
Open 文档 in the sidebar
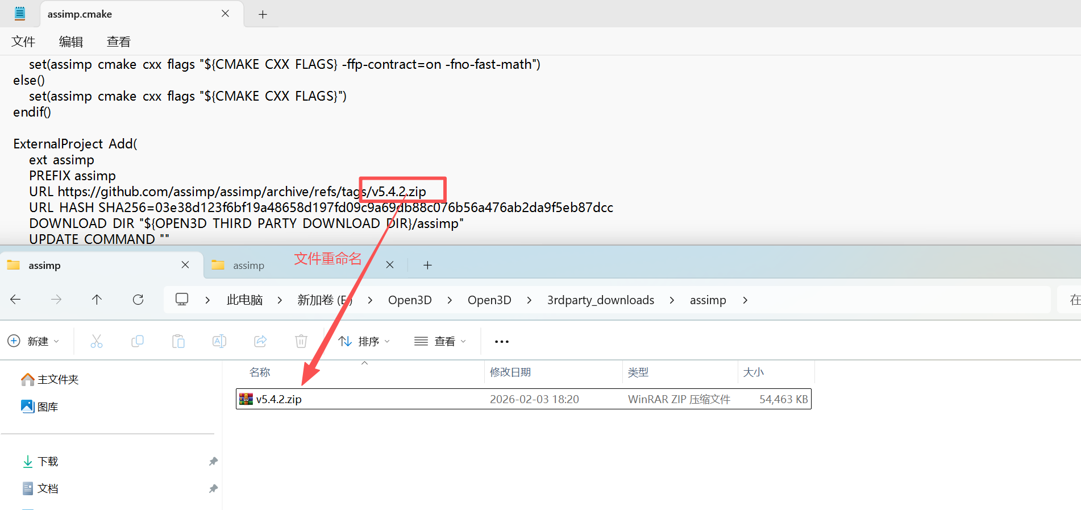pyautogui.click(x=40, y=488)
